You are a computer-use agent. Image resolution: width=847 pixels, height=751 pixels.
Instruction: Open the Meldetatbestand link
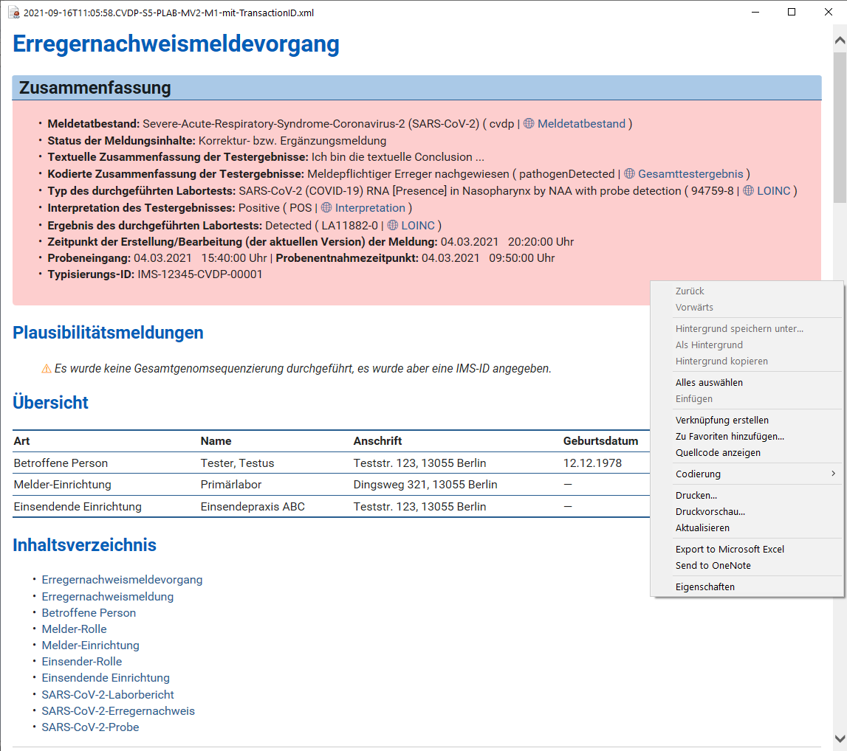(x=581, y=124)
